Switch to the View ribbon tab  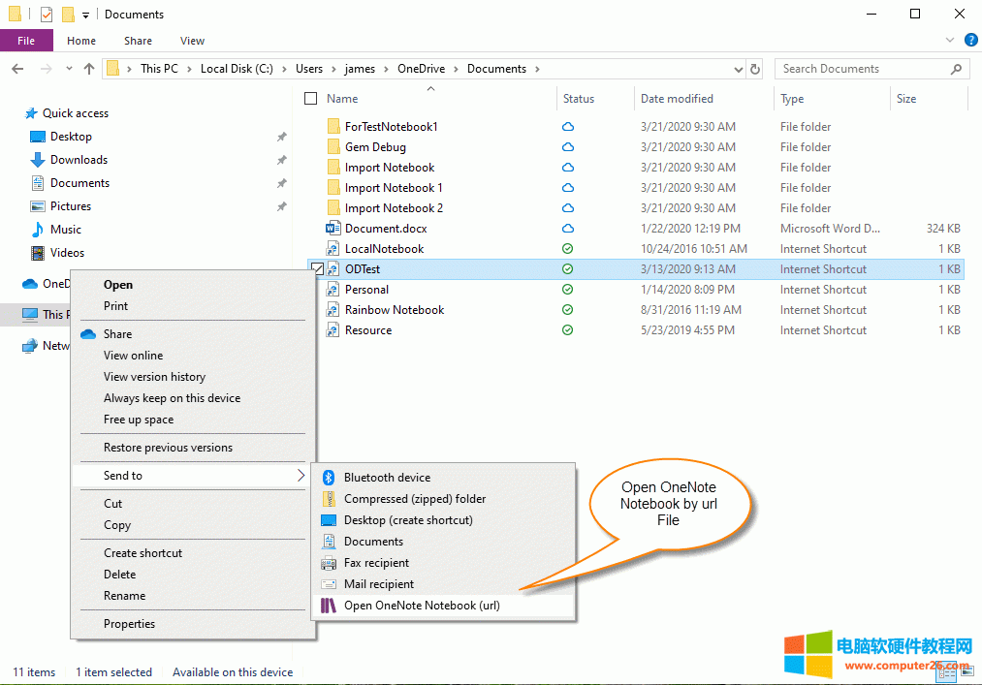pyautogui.click(x=192, y=40)
